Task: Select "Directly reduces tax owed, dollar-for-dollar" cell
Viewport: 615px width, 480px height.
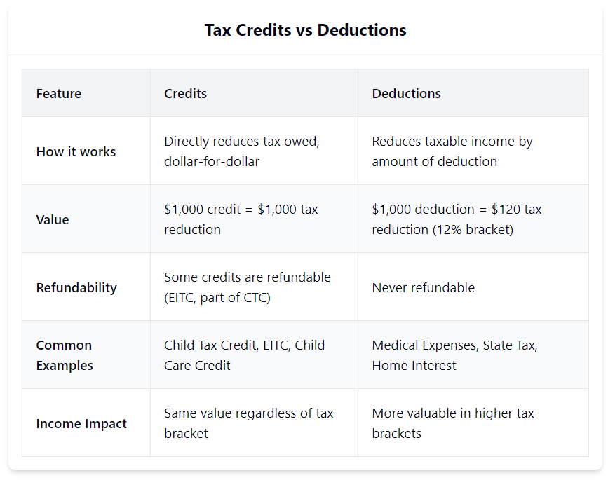Action: (242, 151)
